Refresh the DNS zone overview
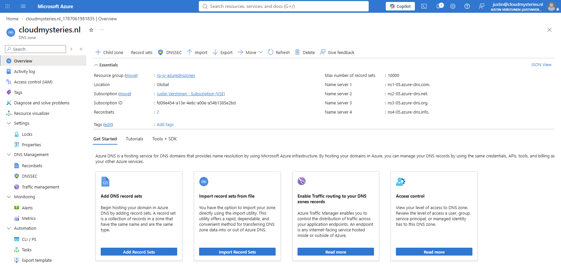The width and height of the screenshot is (561, 267). [279, 52]
